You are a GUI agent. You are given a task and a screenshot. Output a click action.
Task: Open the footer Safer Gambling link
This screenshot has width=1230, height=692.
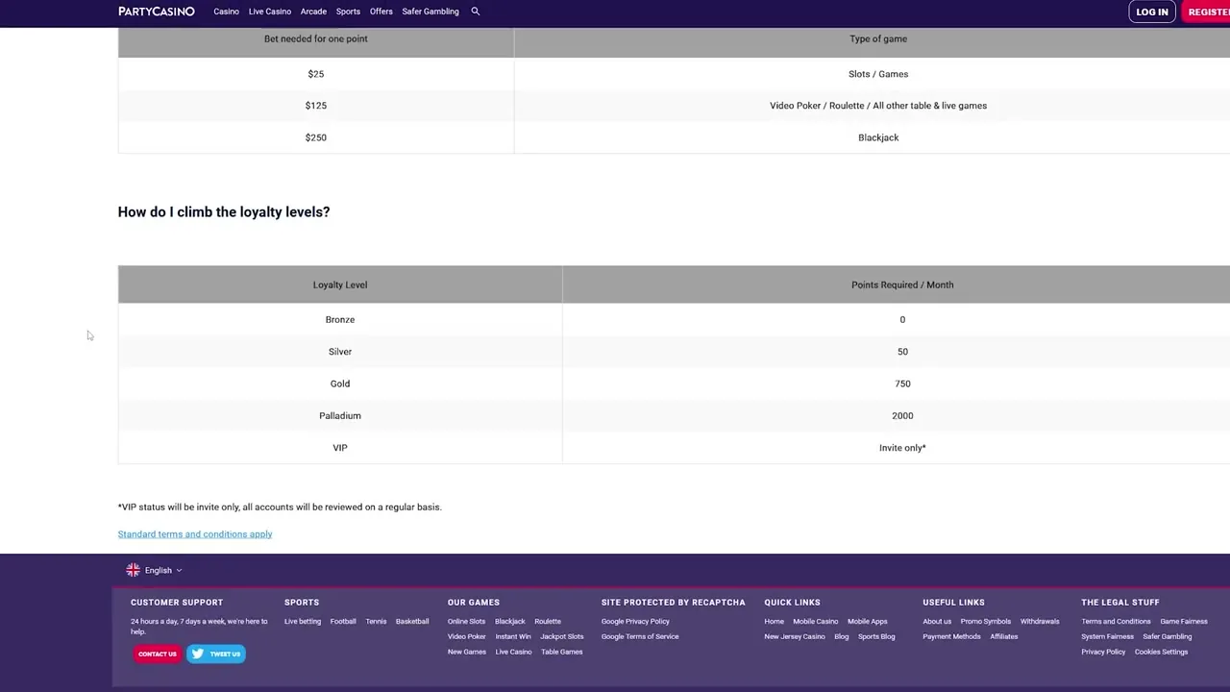pyautogui.click(x=1168, y=636)
